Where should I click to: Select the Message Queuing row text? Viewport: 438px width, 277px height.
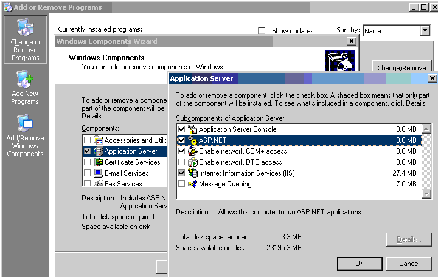(225, 184)
